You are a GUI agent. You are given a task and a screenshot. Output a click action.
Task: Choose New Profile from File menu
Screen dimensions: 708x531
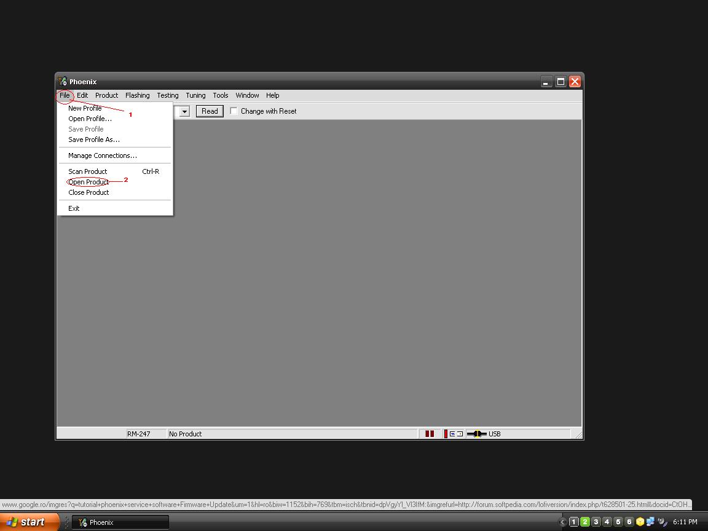coord(115,108)
